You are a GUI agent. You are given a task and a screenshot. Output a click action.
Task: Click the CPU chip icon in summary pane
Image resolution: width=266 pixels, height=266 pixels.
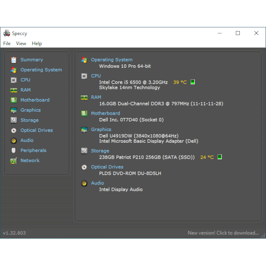coord(84,76)
